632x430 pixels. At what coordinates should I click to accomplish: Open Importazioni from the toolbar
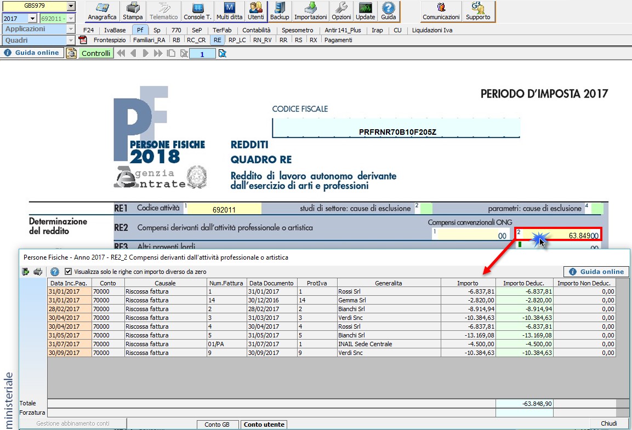(310, 12)
